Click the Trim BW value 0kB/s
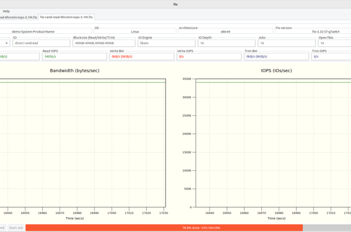 point(276,57)
